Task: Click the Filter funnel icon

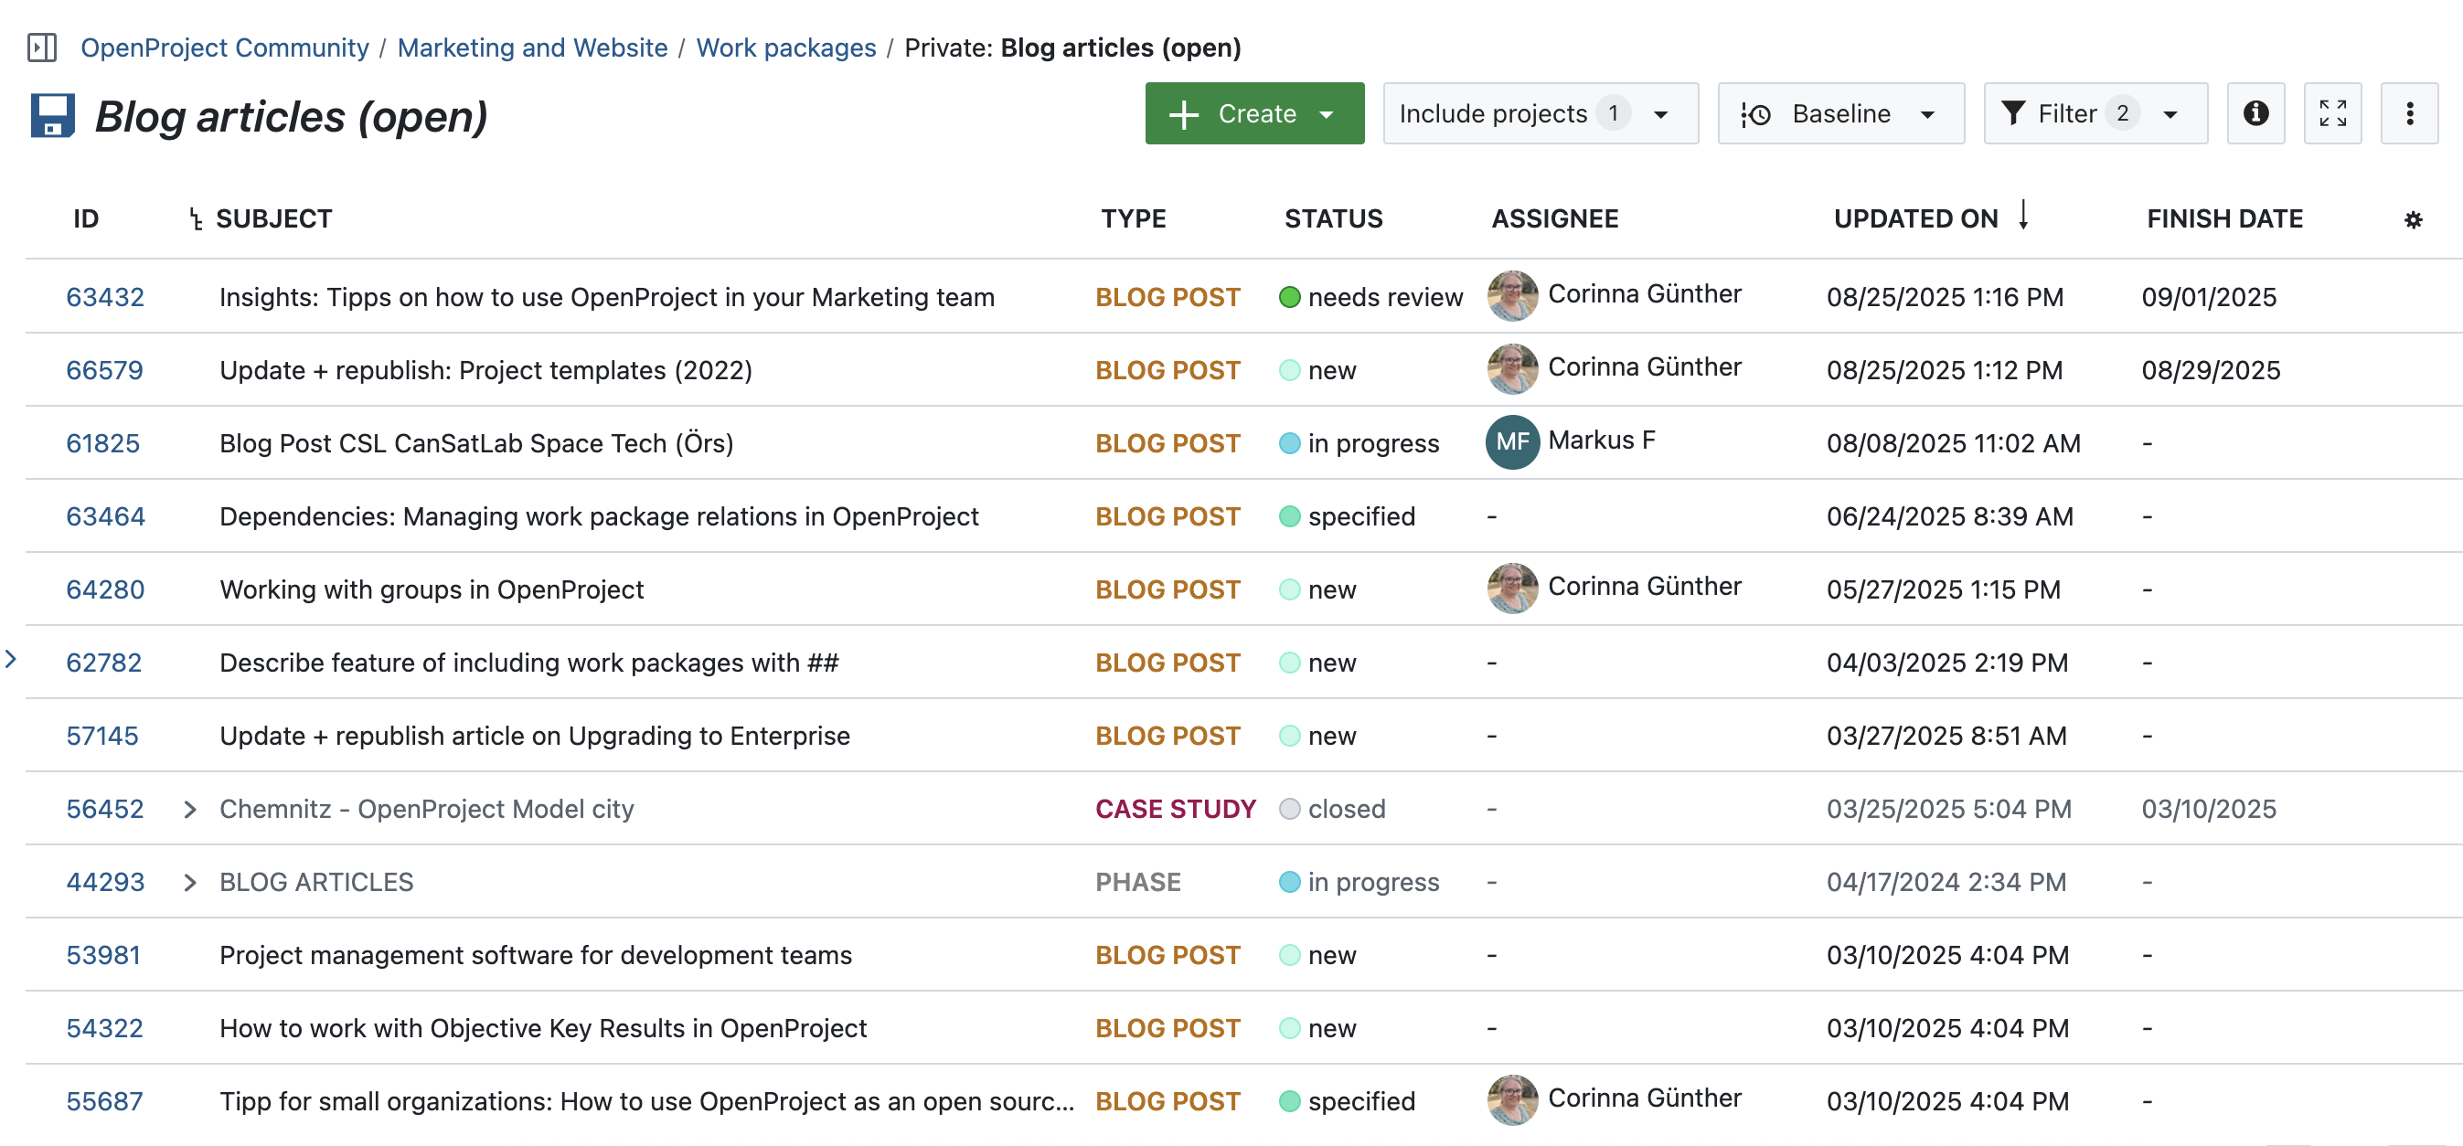Action: (x=2015, y=113)
